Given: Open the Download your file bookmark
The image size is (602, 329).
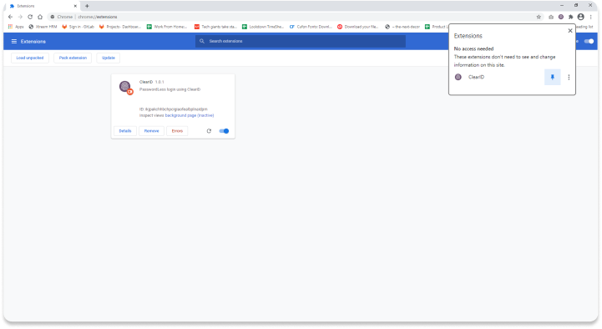Looking at the screenshot, I should pyautogui.click(x=358, y=27).
